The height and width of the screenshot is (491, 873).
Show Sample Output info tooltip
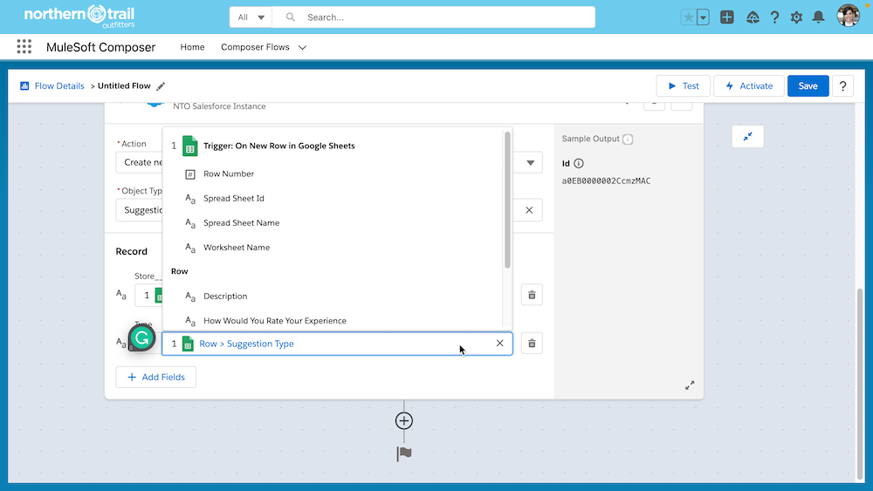pos(628,139)
